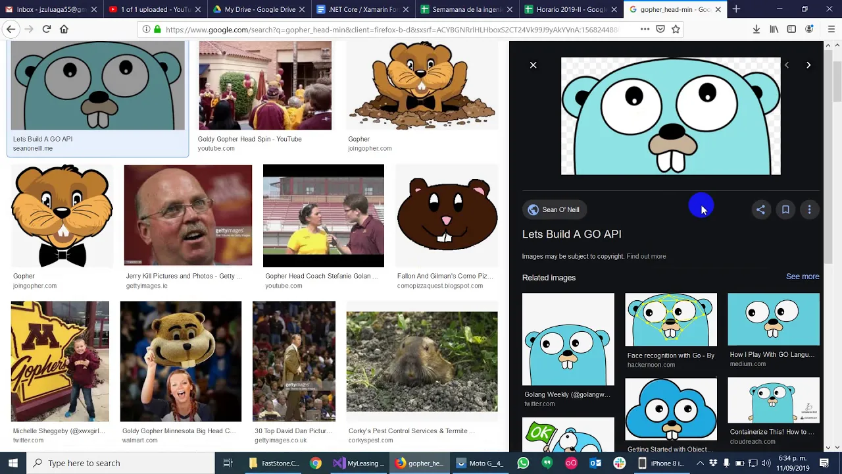This screenshot has height=474, width=842.
Task: Open MyLeasing Visual Studio taskbar button
Action: point(359,463)
